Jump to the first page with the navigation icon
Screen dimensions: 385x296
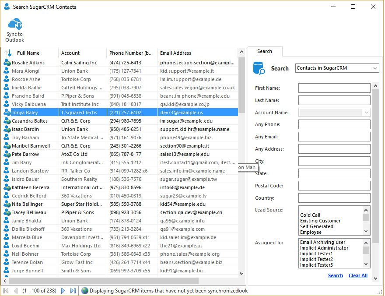(x=6, y=290)
